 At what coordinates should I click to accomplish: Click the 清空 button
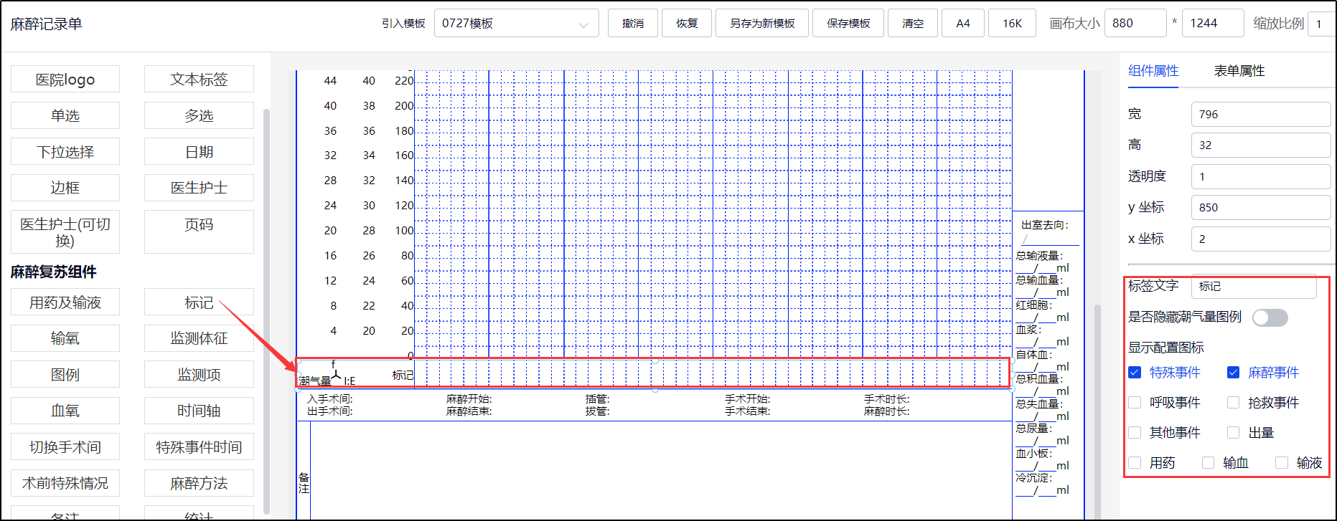click(x=913, y=23)
